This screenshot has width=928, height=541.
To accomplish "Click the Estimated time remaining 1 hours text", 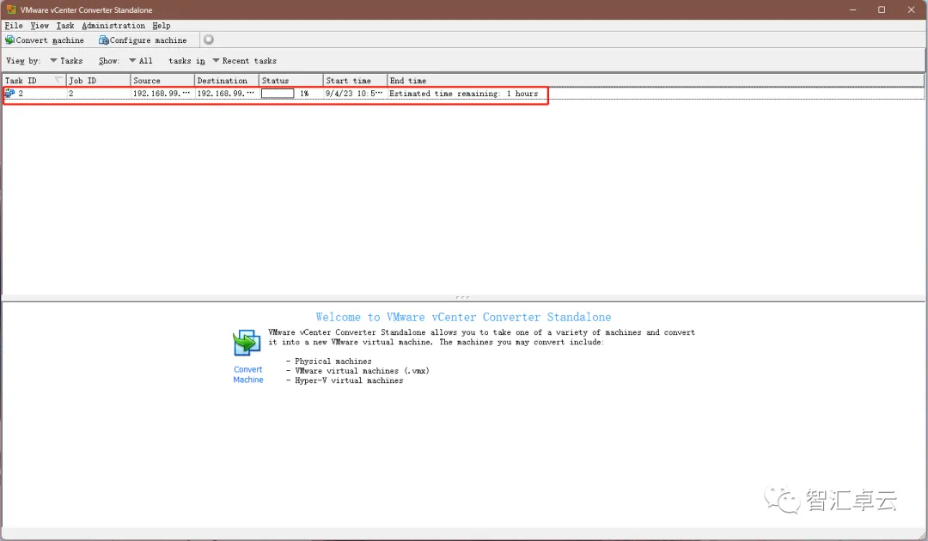I will coord(463,94).
